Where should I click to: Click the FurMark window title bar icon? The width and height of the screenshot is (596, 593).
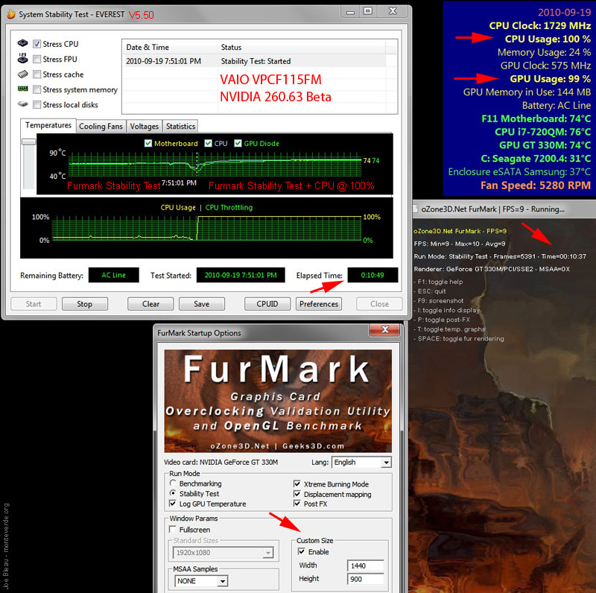tap(416, 209)
